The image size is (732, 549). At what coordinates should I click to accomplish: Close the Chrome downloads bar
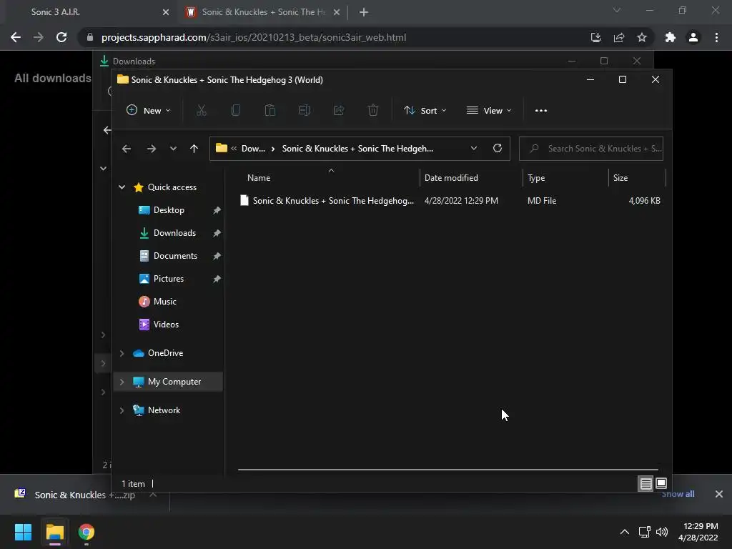719,494
